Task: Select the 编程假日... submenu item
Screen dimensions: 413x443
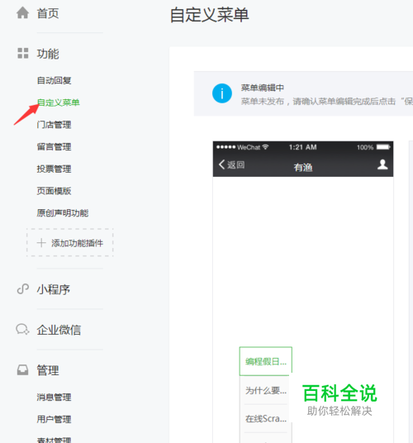Action: (266, 361)
